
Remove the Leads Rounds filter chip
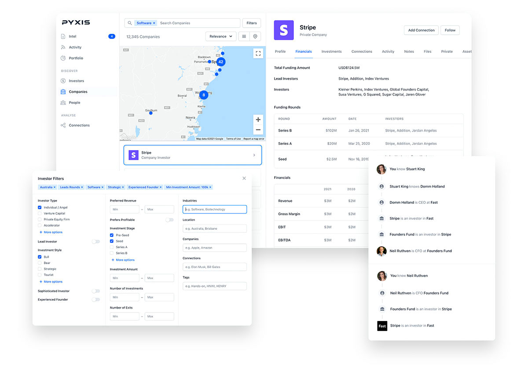(x=82, y=187)
